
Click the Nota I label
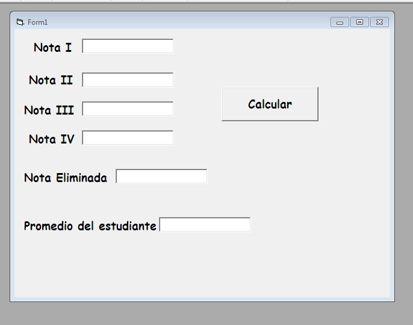click(53, 48)
